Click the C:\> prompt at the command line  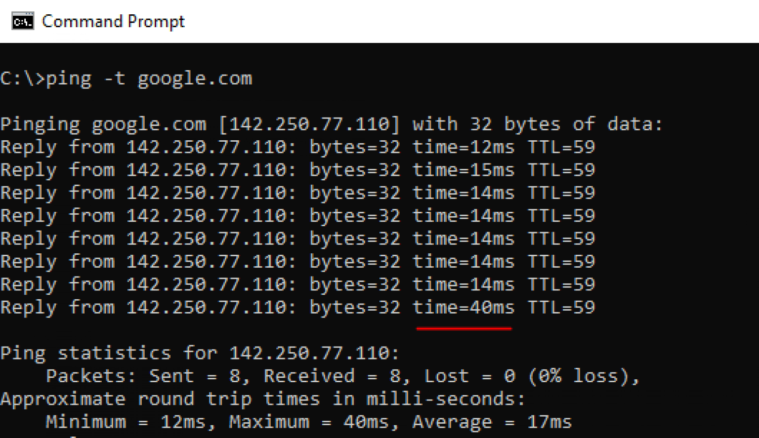[x=22, y=79]
